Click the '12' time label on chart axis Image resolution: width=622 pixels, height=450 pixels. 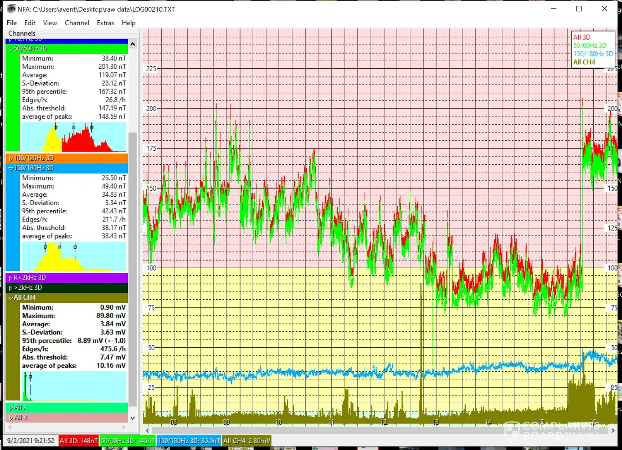point(384,423)
